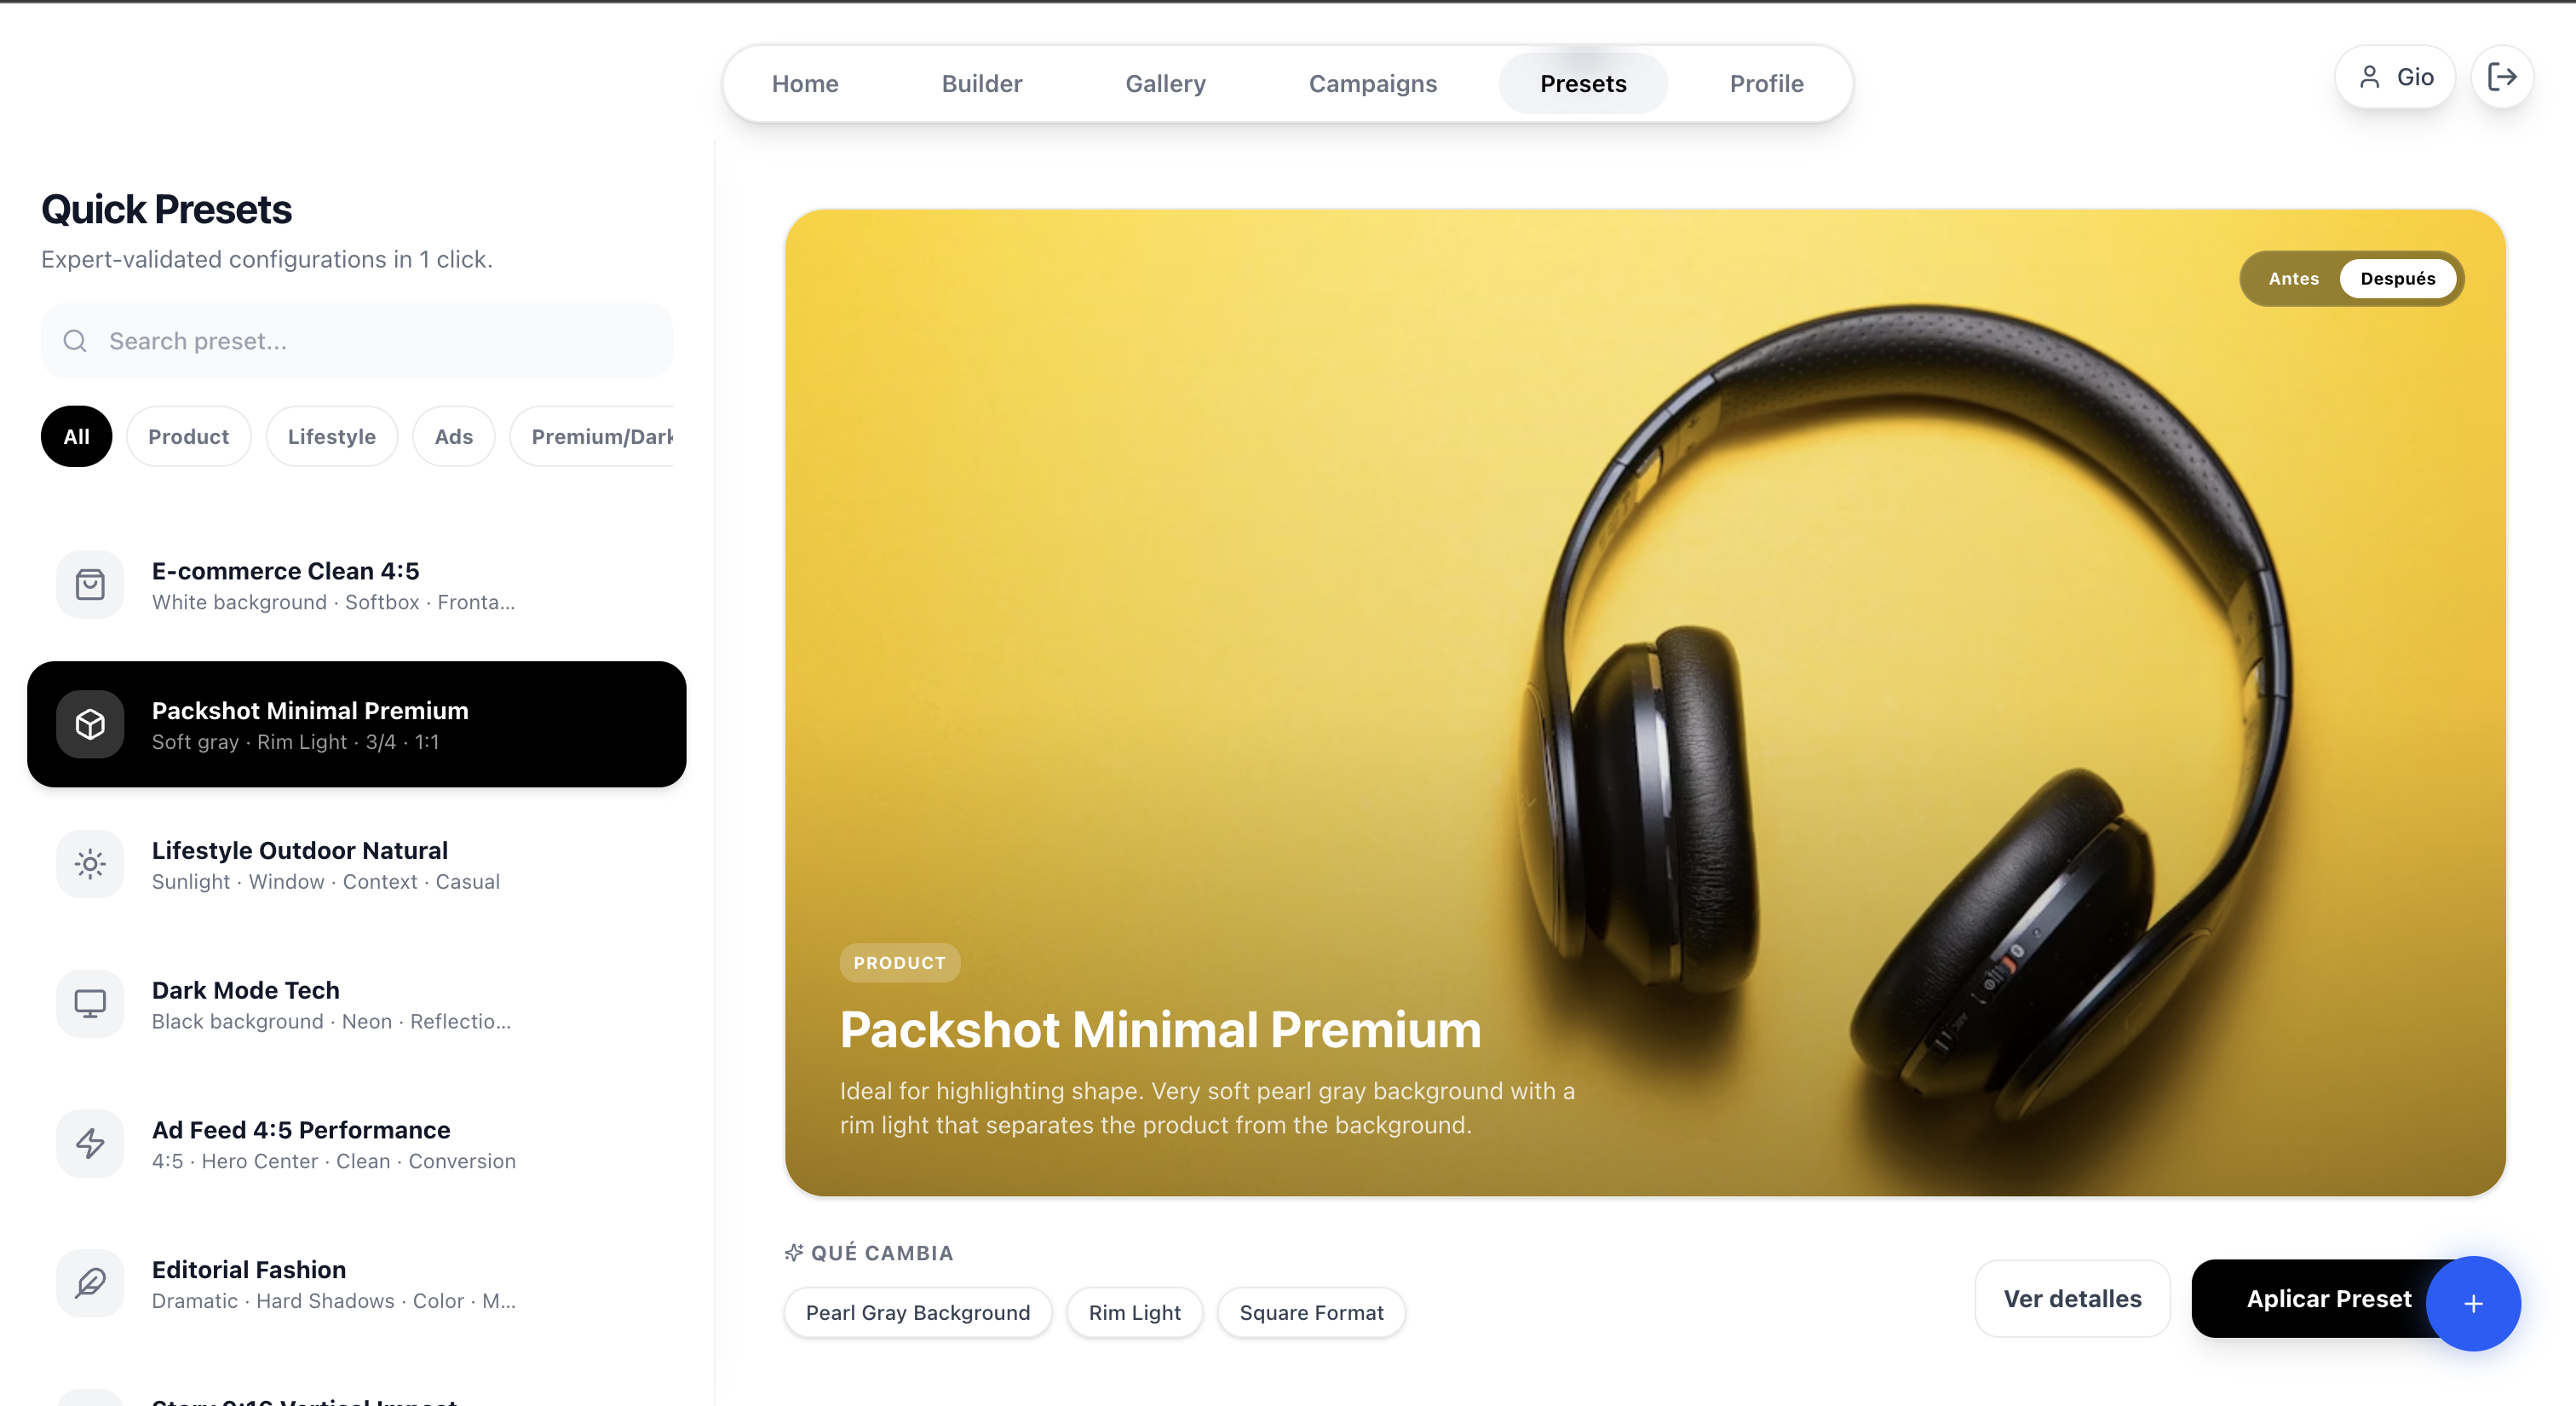This screenshot has height=1406, width=2576.
Task: Switch preview to Después
Action: pyautogui.click(x=2397, y=279)
